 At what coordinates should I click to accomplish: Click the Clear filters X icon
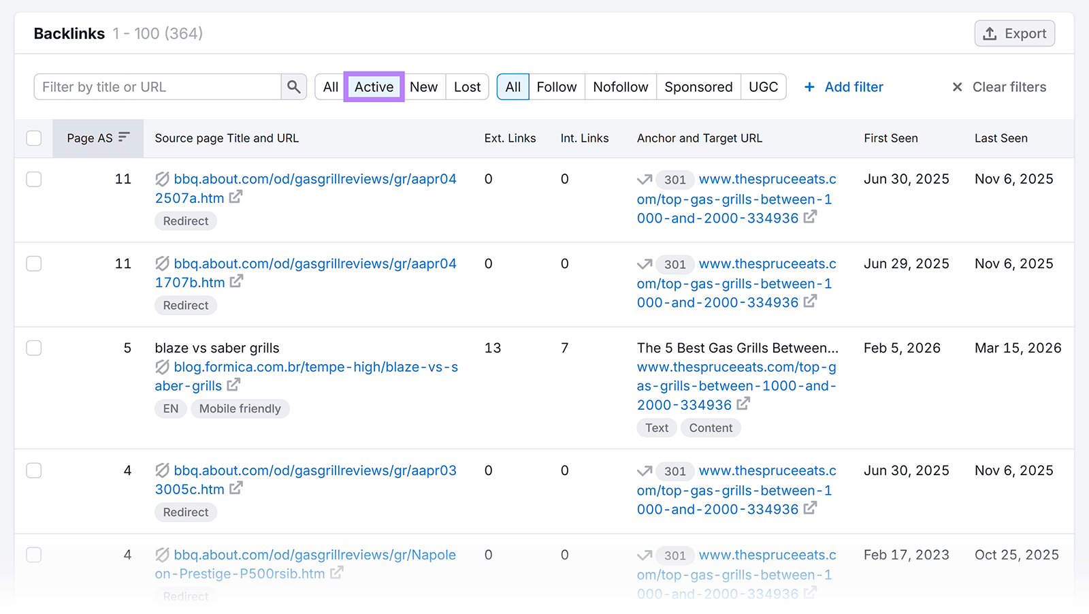(958, 86)
